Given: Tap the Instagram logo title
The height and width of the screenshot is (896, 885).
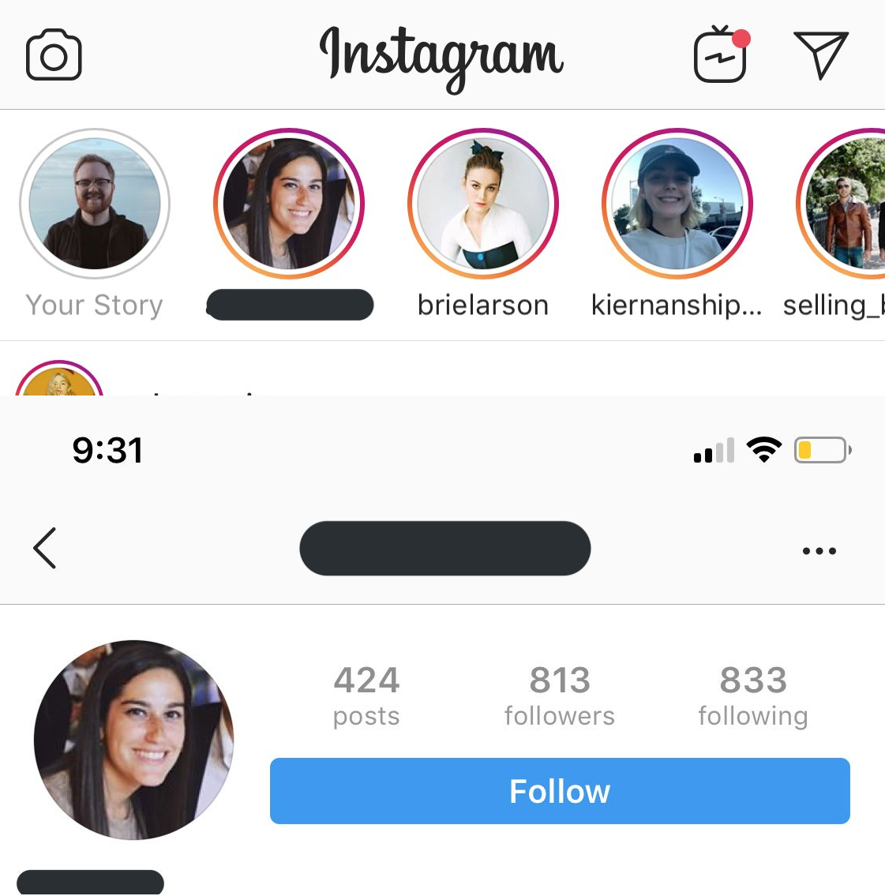Looking at the screenshot, I should (441, 58).
